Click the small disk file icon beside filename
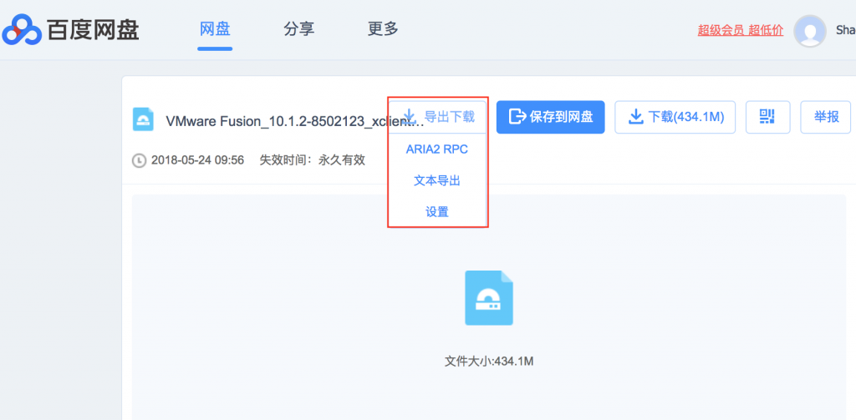The width and height of the screenshot is (856, 420). [143, 119]
